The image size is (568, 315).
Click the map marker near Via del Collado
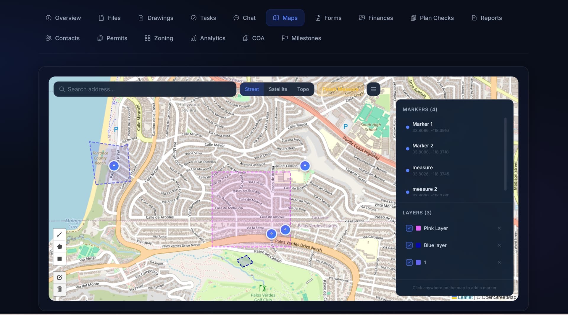point(305,165)
